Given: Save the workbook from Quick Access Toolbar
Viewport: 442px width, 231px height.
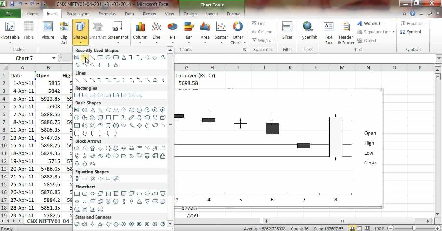Looking at the screenshot, I should [x=12, y=4].
